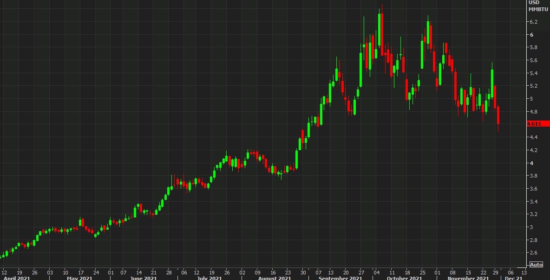Screen dimensions: 550x280
Task: Click the MMBTU unit label
Action: 537,9
